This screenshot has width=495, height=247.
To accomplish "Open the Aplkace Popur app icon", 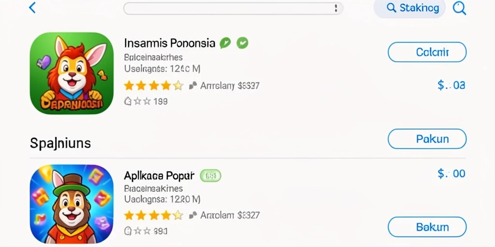I will tap(72, 204).
